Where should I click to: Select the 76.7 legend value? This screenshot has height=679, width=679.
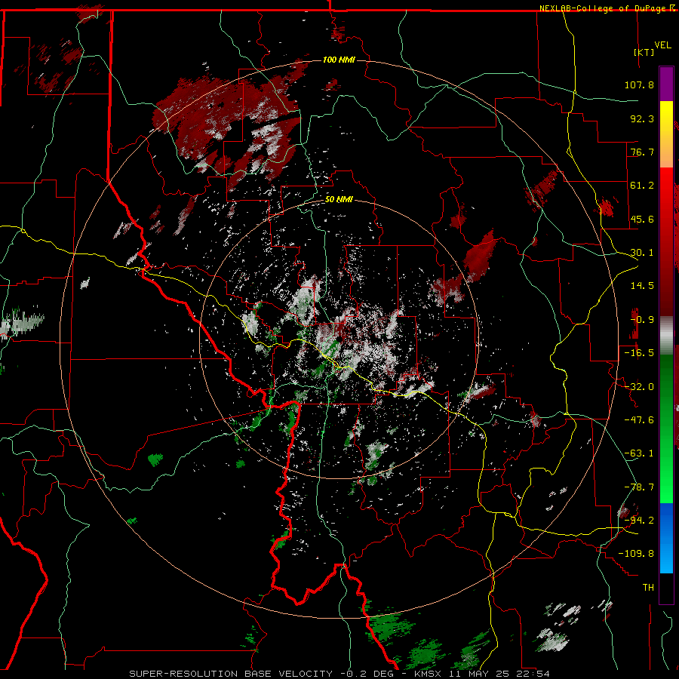[642, 152]
